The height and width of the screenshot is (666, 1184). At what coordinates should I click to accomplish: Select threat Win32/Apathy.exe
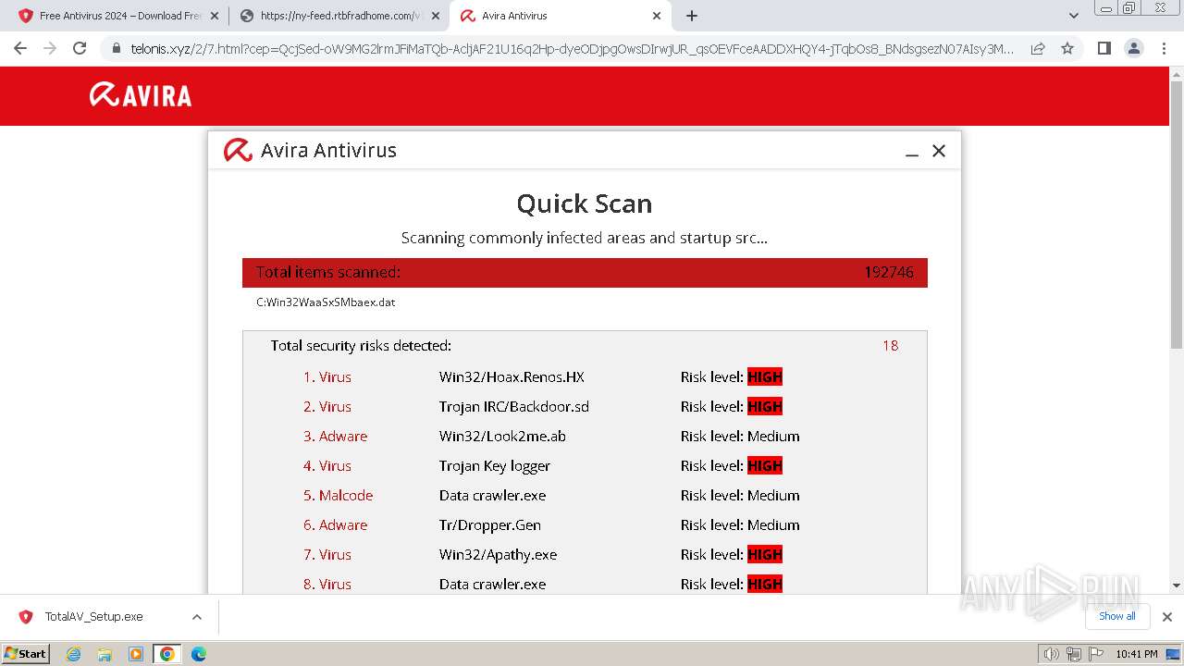coord(499,554)
